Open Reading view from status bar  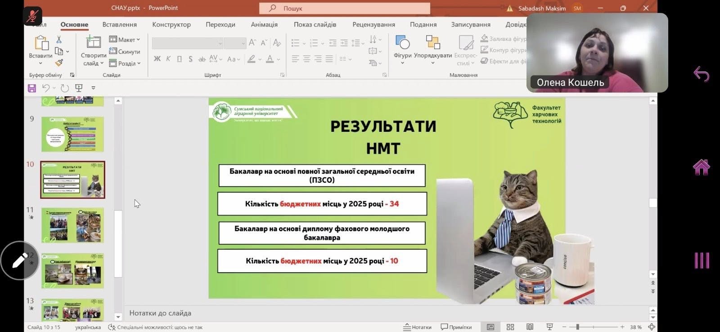[530, 327]
